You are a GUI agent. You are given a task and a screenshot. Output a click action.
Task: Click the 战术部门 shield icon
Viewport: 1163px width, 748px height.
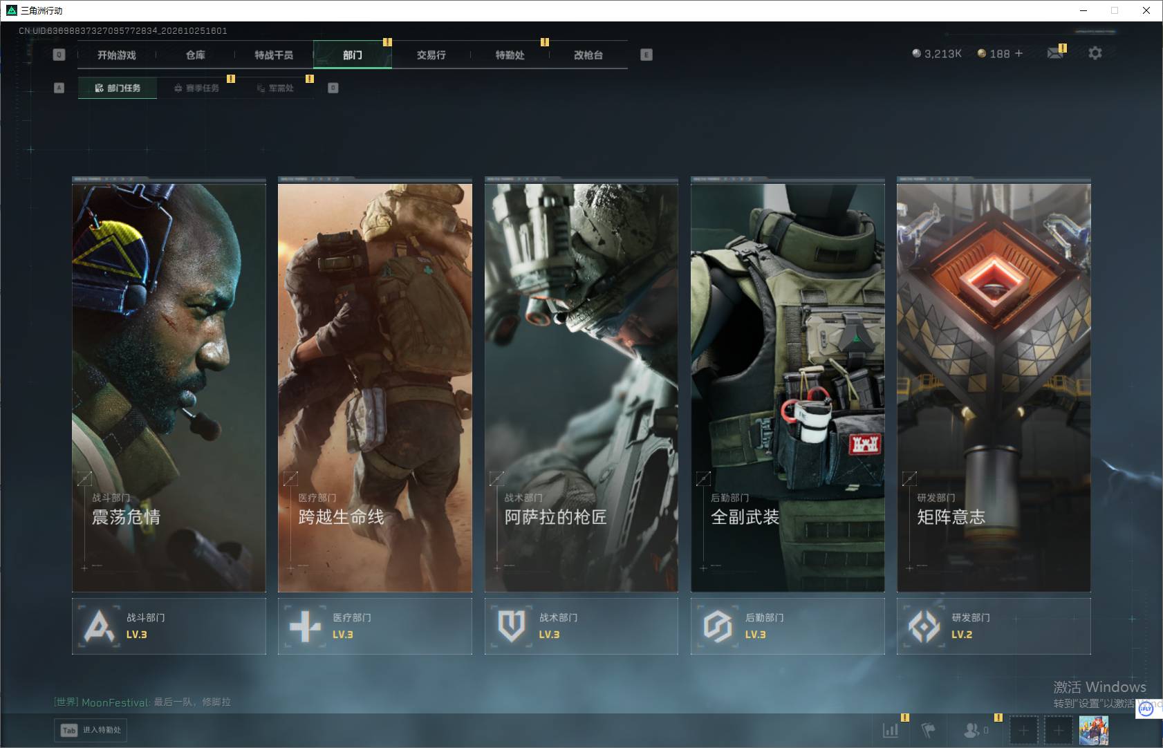511,626
